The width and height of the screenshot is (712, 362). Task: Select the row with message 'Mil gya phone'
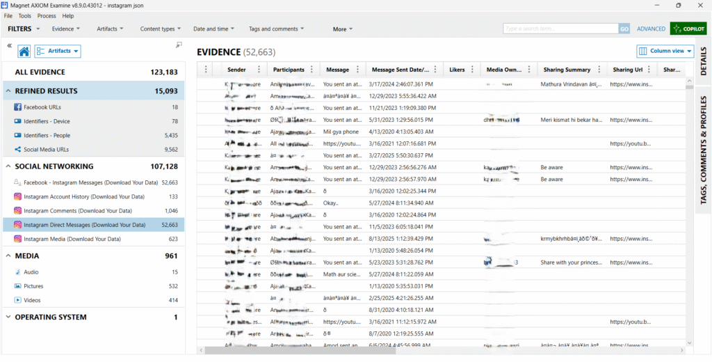(441, 132)
